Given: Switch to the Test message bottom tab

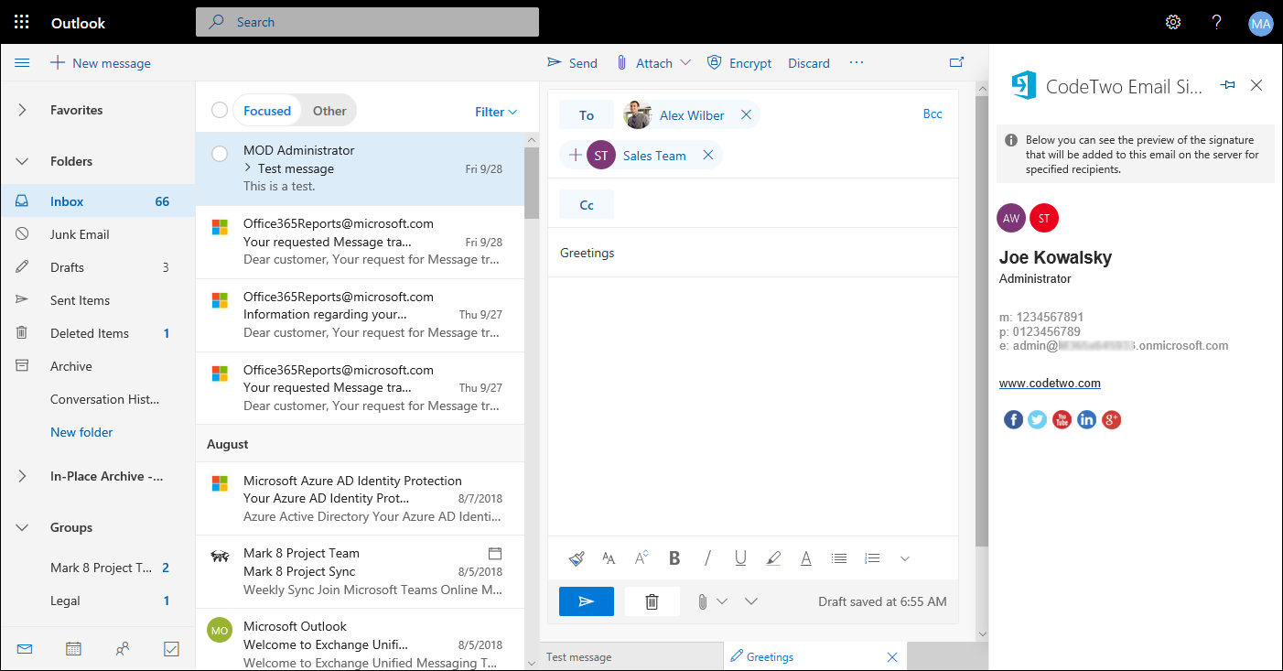Looking at the screenshot, I should pyautogui.click(x=631, y=656).
